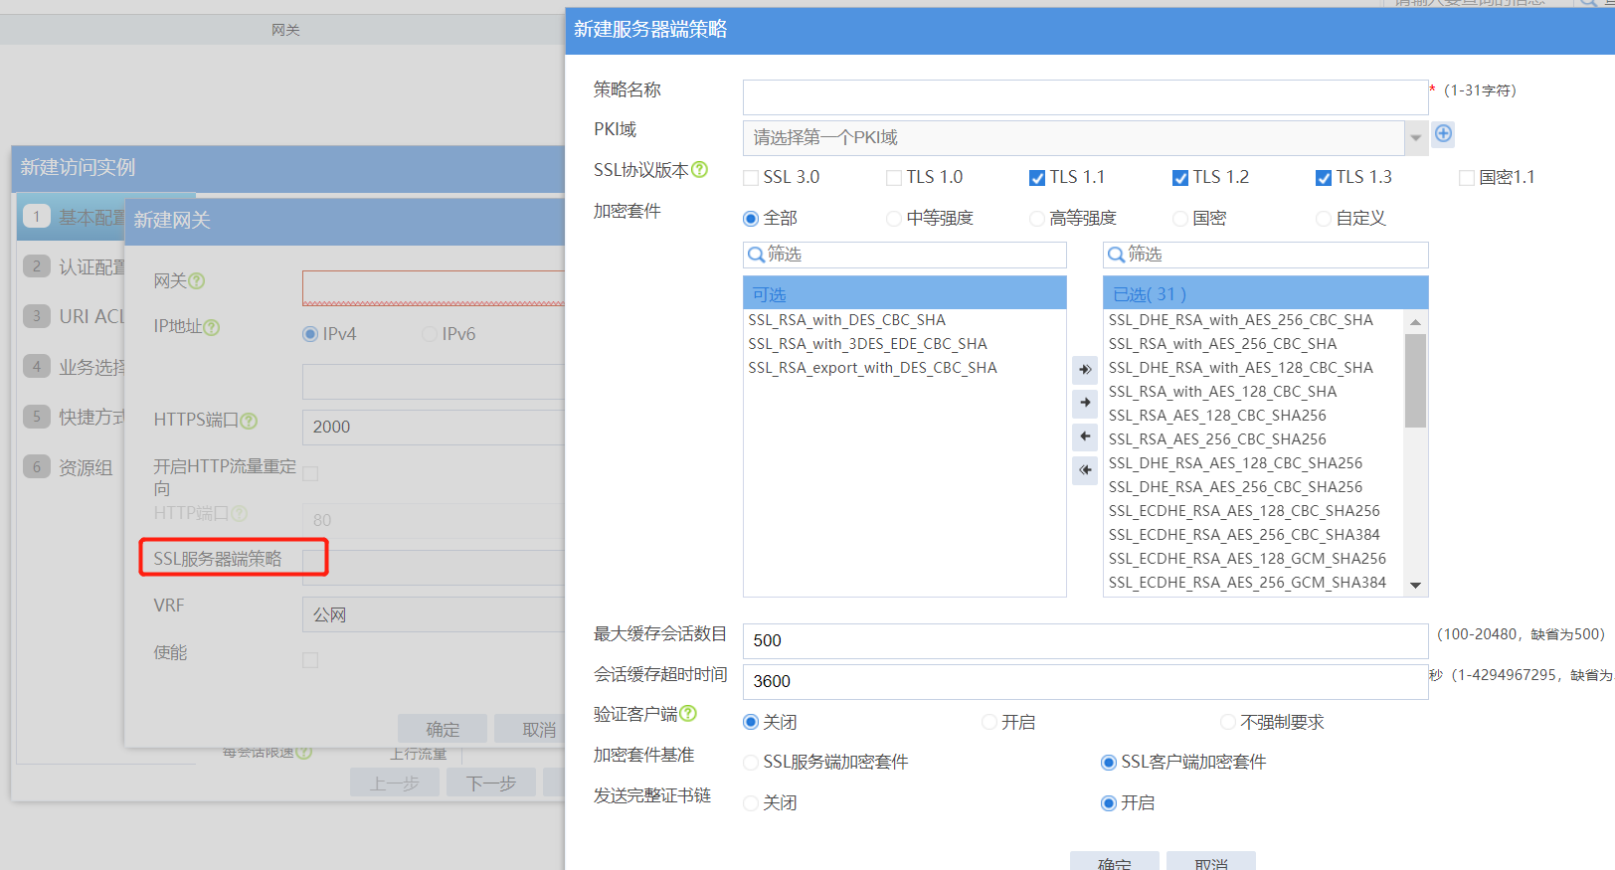
Task: Click 确定 button at bottom of policy dialog
Action: [1114, 862]
